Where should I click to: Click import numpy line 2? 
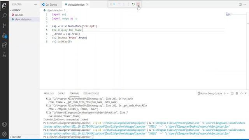click(x=65, y=18)
